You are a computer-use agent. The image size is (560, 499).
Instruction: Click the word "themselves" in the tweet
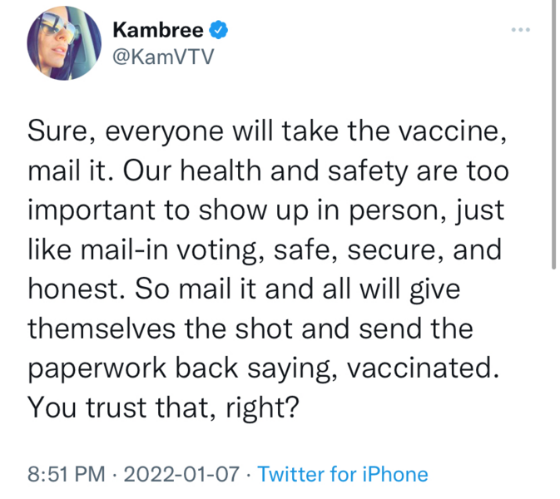(102, 329)
